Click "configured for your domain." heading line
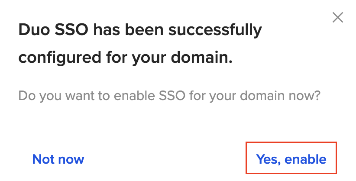This screenshot has width=356, height=181. (125, 58)
